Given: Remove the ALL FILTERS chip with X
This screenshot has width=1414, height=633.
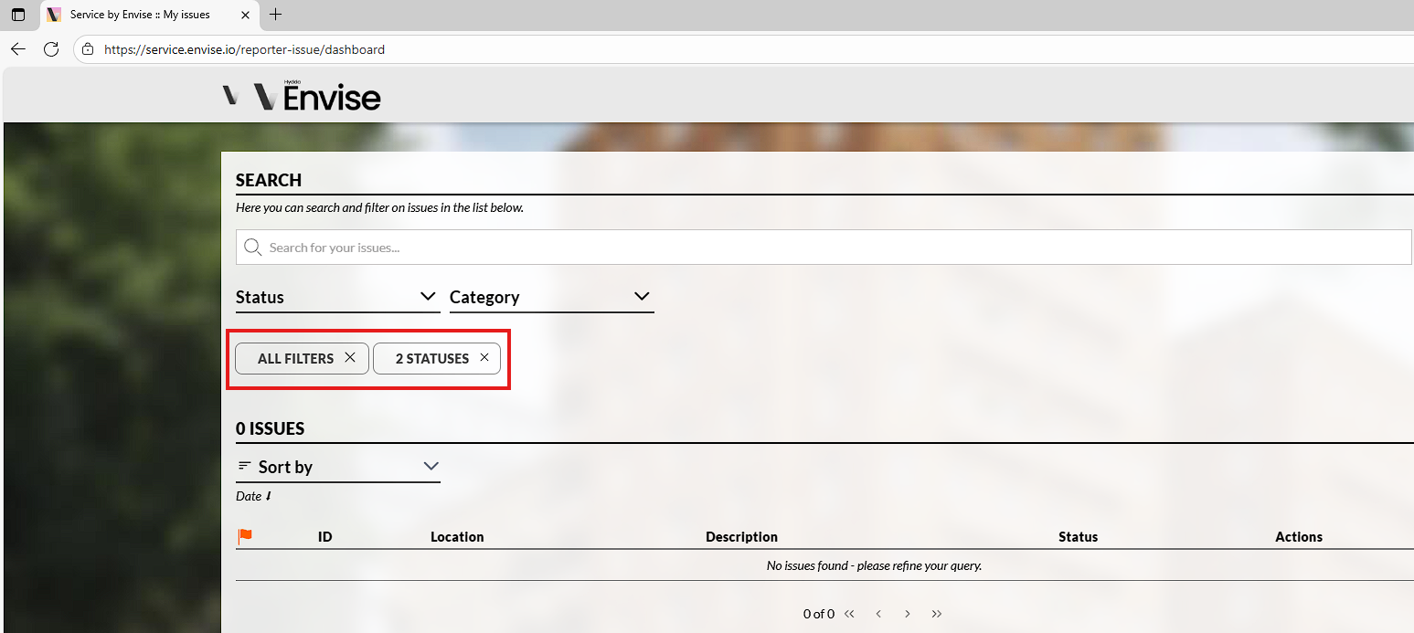Looking at the screenshot, I should pos(350,358).
